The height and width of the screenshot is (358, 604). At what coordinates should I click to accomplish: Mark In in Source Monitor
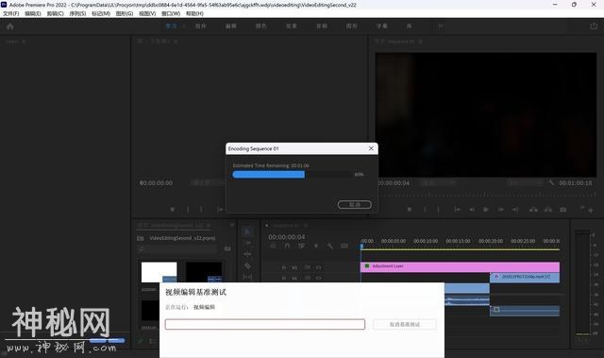[x=188, y=210]
